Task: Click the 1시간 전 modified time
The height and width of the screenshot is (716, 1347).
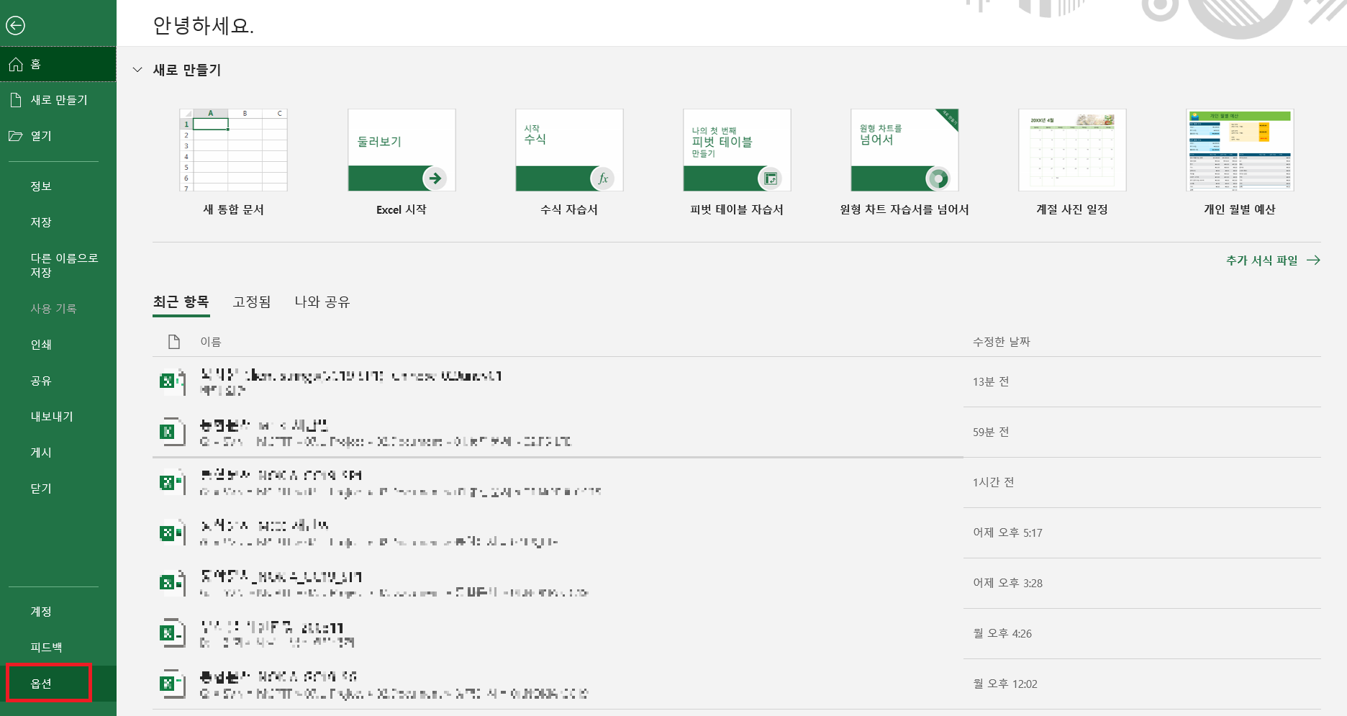Action: 994,482
